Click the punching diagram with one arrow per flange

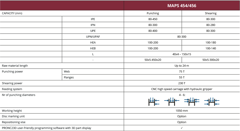click(x=172, y=102)
